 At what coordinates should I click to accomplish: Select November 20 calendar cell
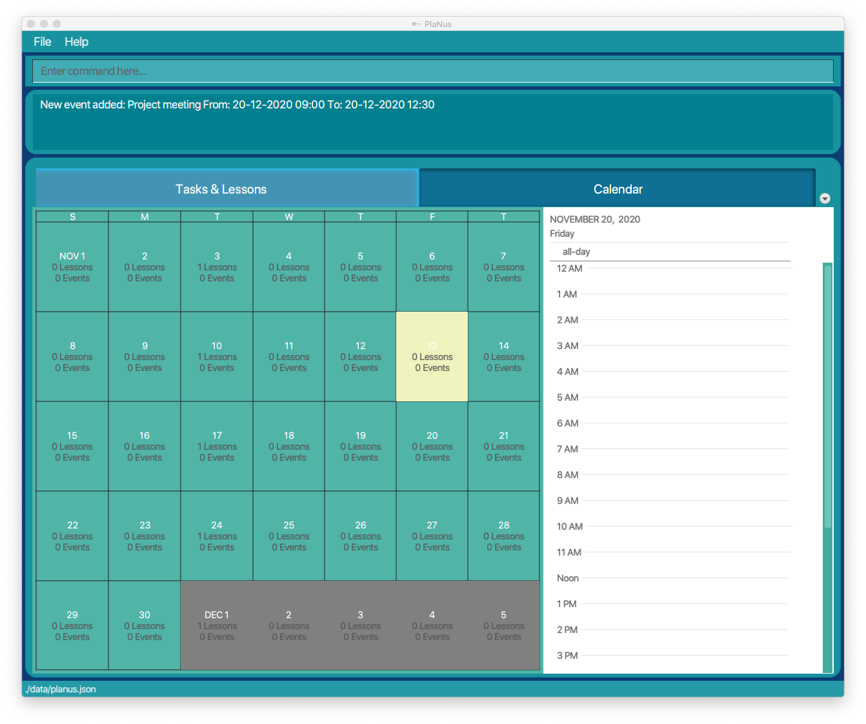(432, 447)
